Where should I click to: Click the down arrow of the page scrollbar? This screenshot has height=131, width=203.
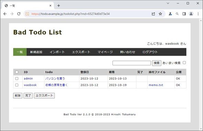click(x=201, y=129)
